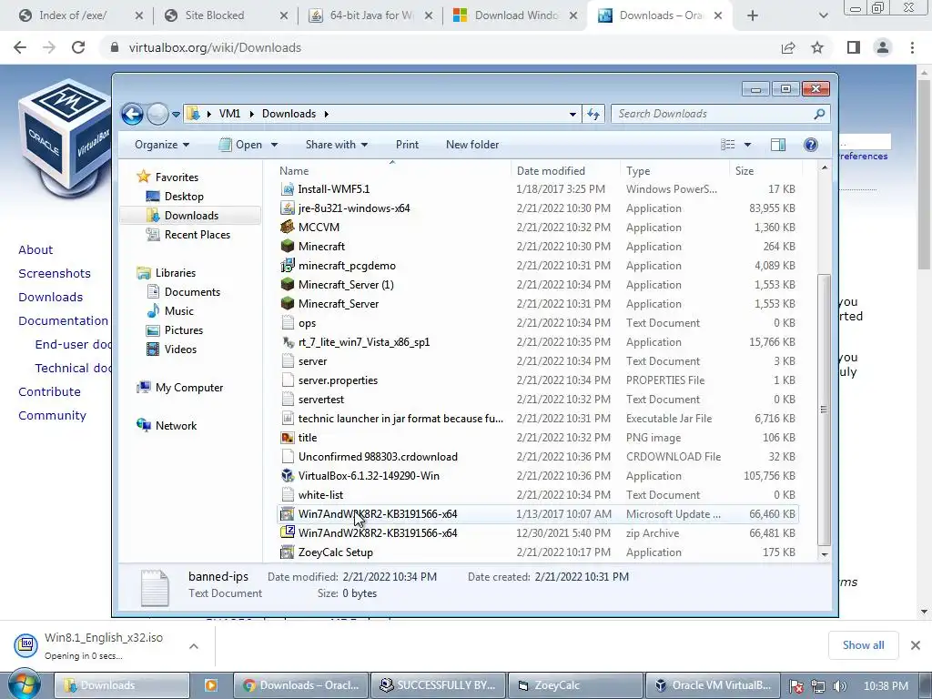Open the view options dropdown arrow
This screenshot has width=932, height=699.
748,145
